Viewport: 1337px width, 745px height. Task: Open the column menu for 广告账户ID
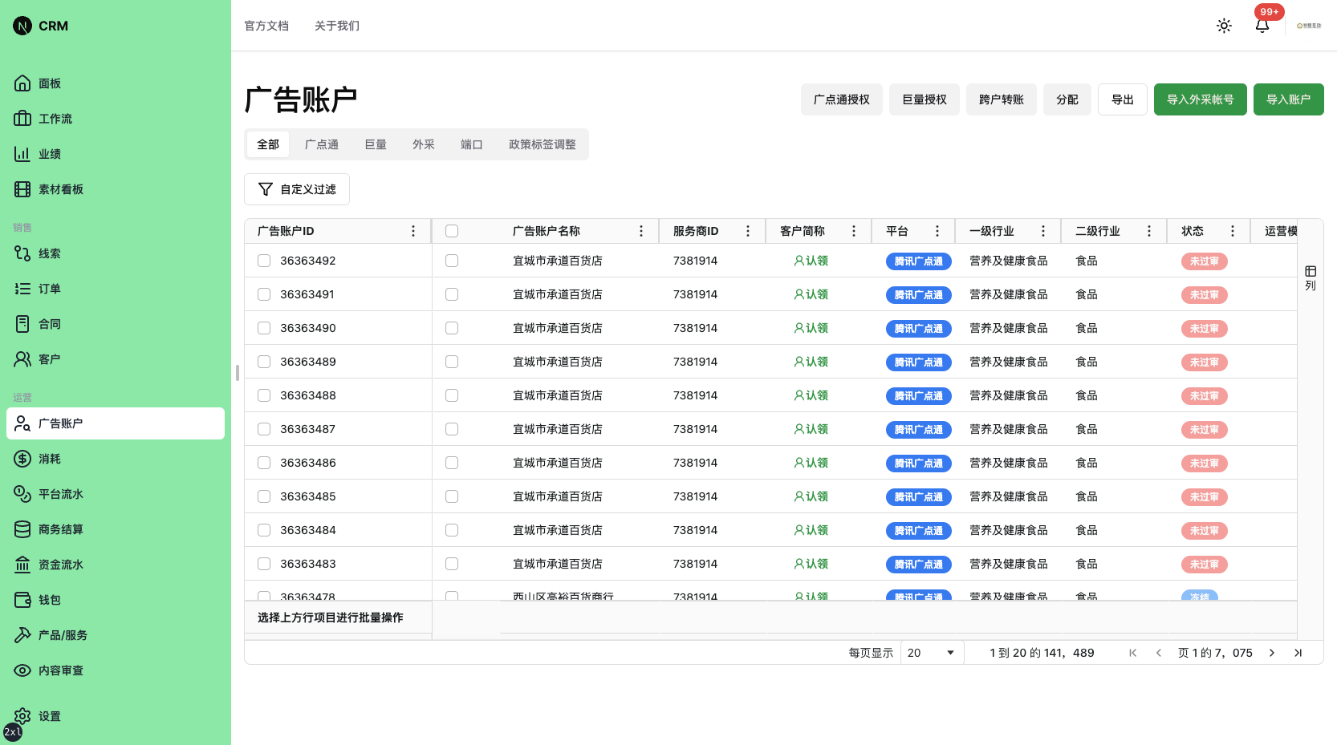413,230
